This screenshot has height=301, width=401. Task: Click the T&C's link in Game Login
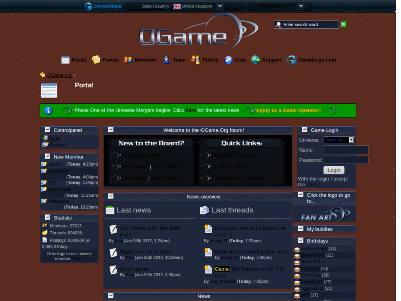[x=314, y=184]
